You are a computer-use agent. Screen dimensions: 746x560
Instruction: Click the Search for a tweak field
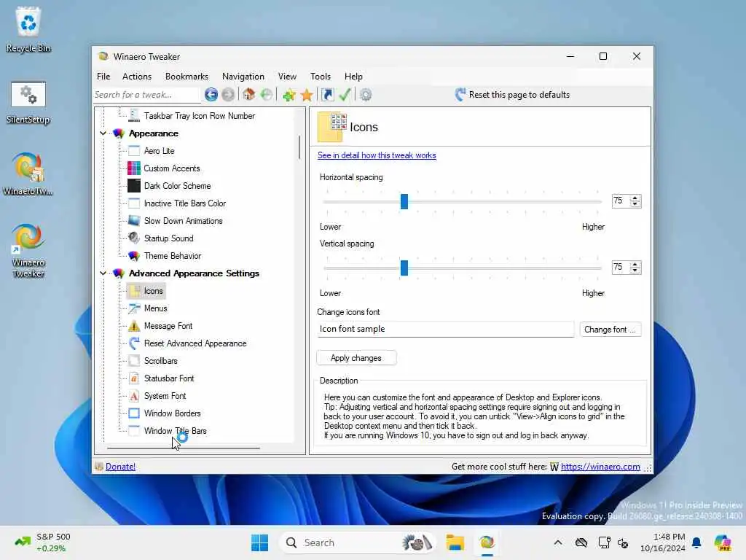point(146,95)
